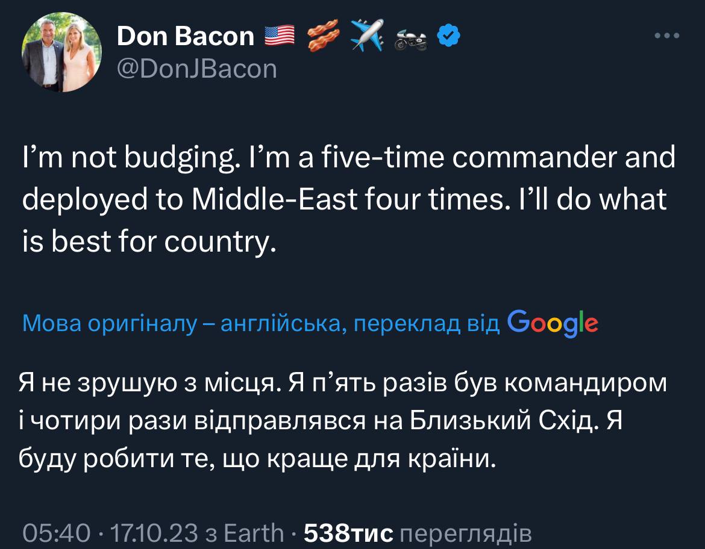Screen dimensions: 705x549
Task: Click the bacon emoji beside the name
Action: tap(324, 36)
